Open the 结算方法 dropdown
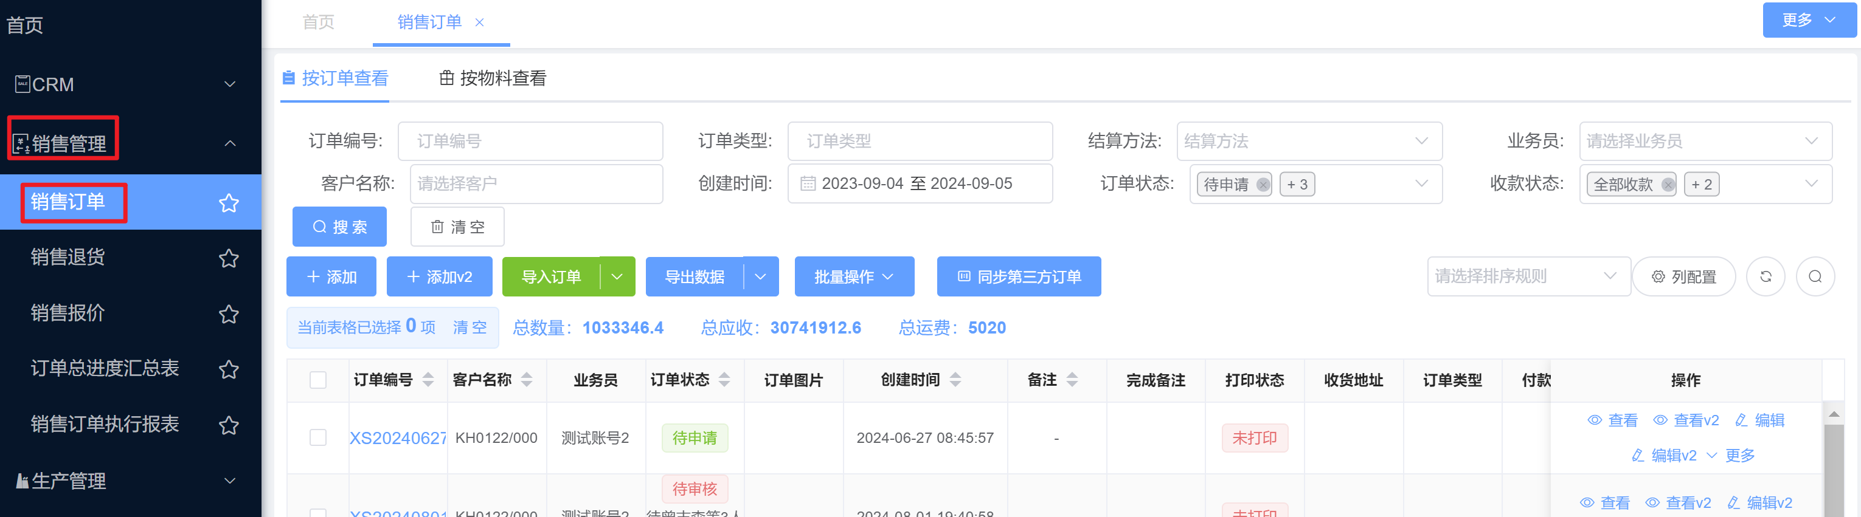Viewport: 1861px width, 517px height. [1309, 141]
